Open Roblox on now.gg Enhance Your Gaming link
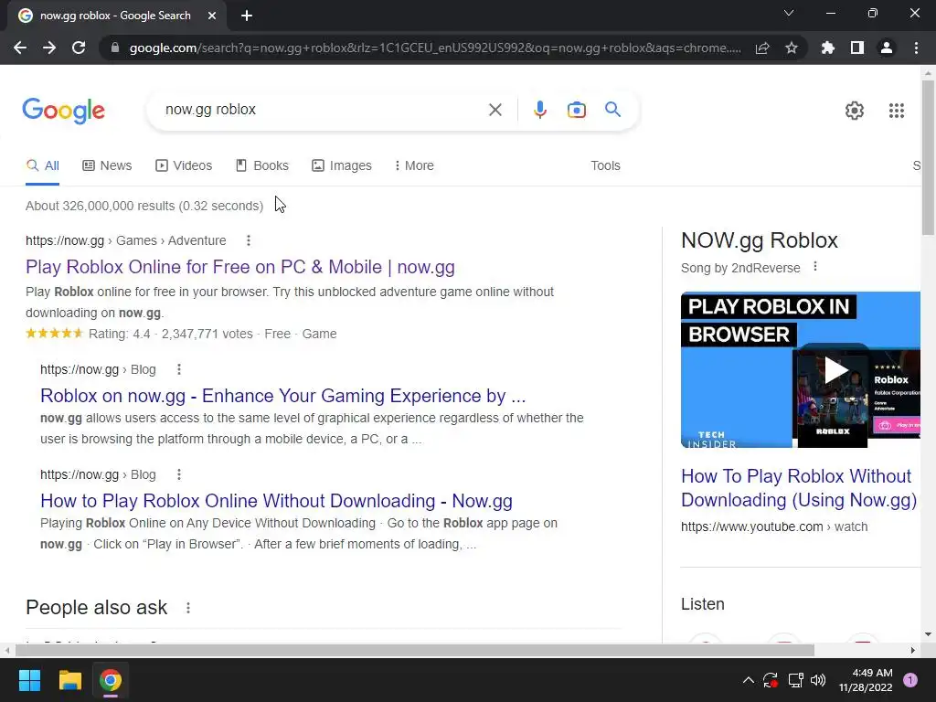Viewport: 936px width, 702px height. point(283,396)
